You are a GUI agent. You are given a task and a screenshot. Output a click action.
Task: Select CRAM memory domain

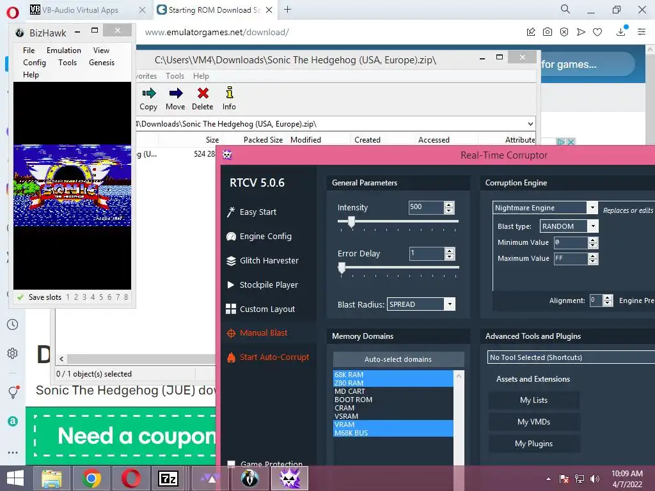(x=393, y=408)
